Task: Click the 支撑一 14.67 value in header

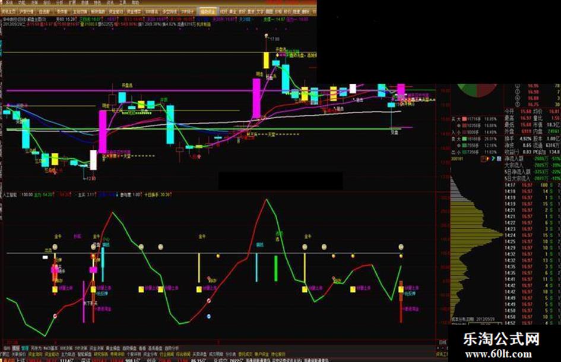Action: click(274, 20)
